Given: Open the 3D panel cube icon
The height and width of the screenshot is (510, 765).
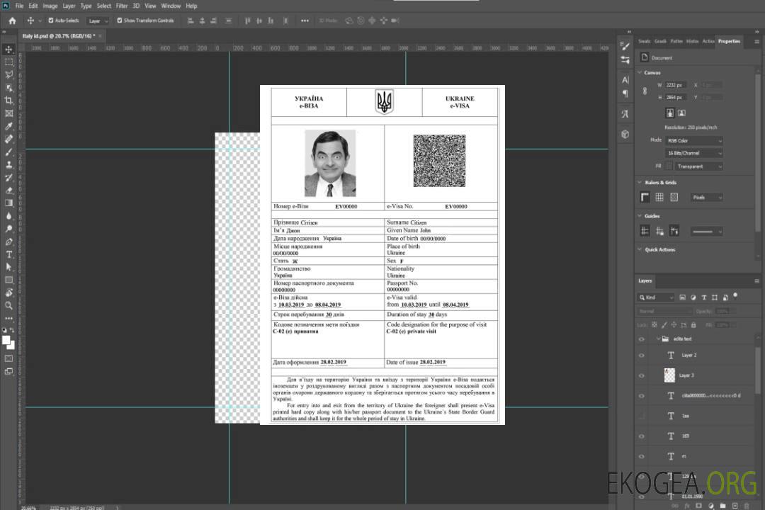Looking at the screenshot, I should 625,134.
